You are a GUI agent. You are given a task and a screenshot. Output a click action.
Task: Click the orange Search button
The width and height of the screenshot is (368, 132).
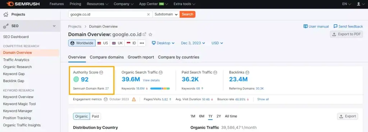pos(188,14)
